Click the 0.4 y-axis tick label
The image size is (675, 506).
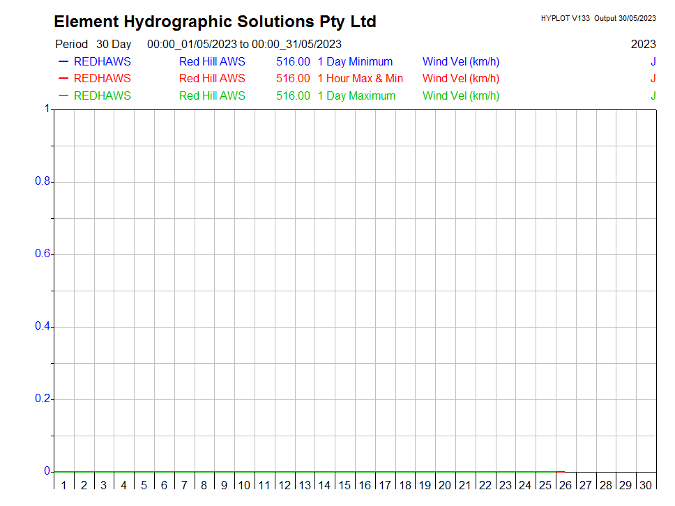pos(43,327)
